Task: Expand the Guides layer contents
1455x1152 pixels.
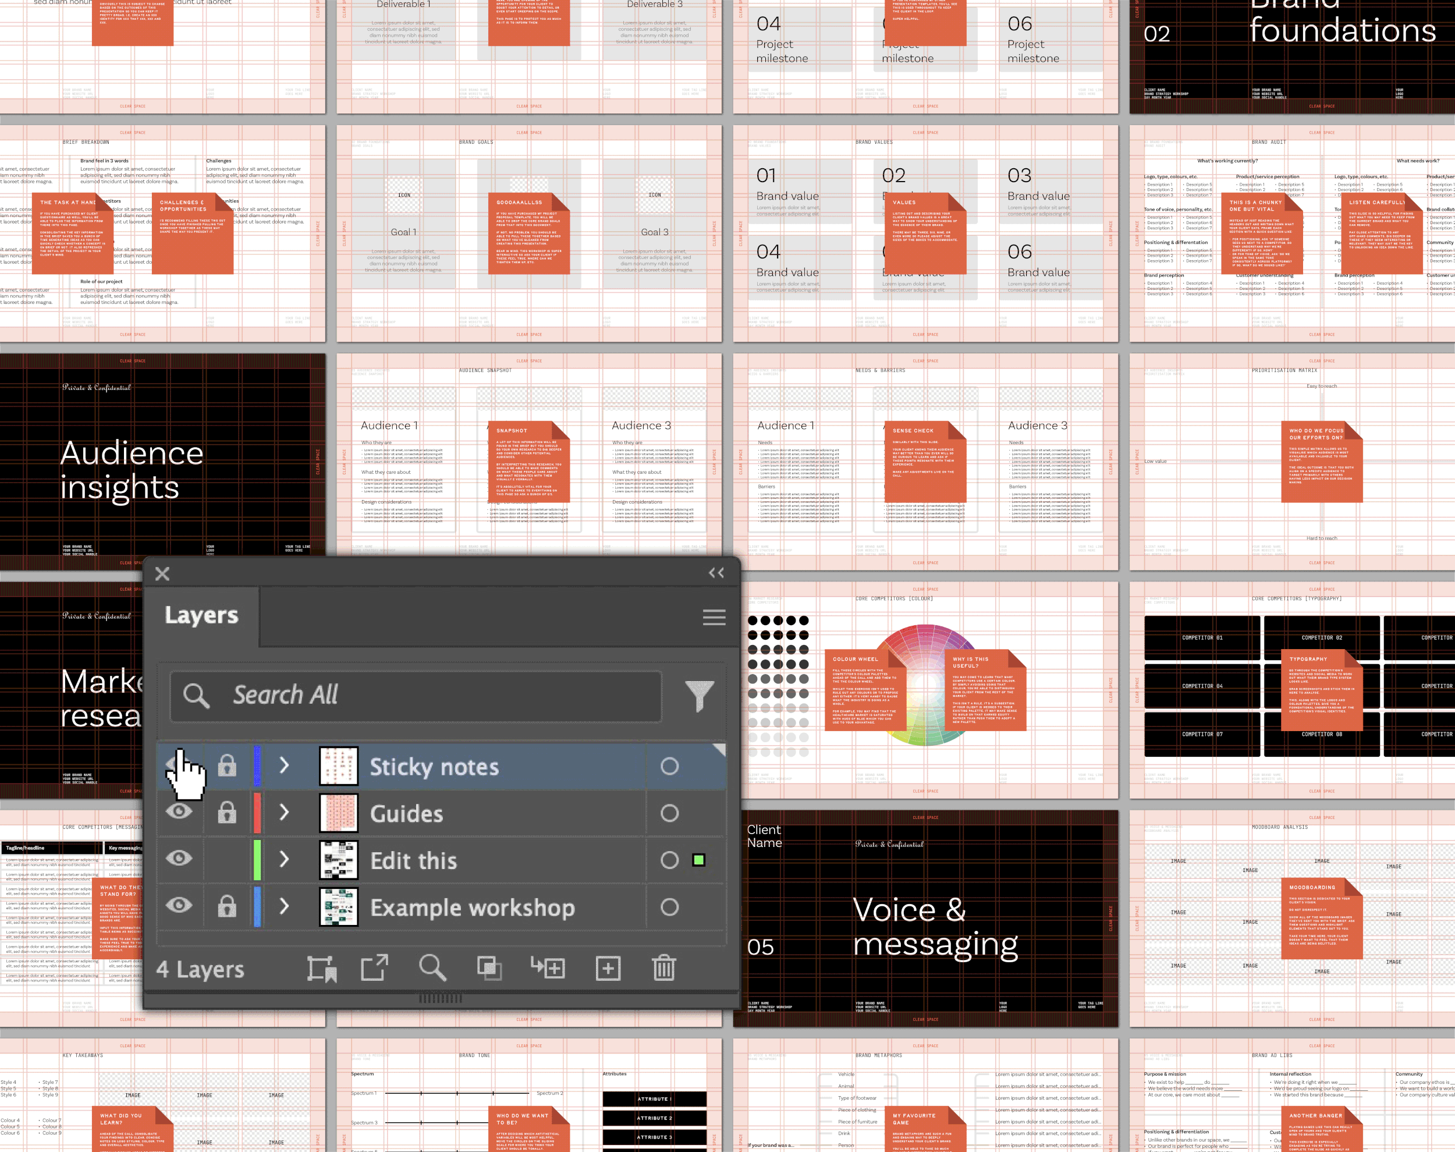Action: pos(284,812)
